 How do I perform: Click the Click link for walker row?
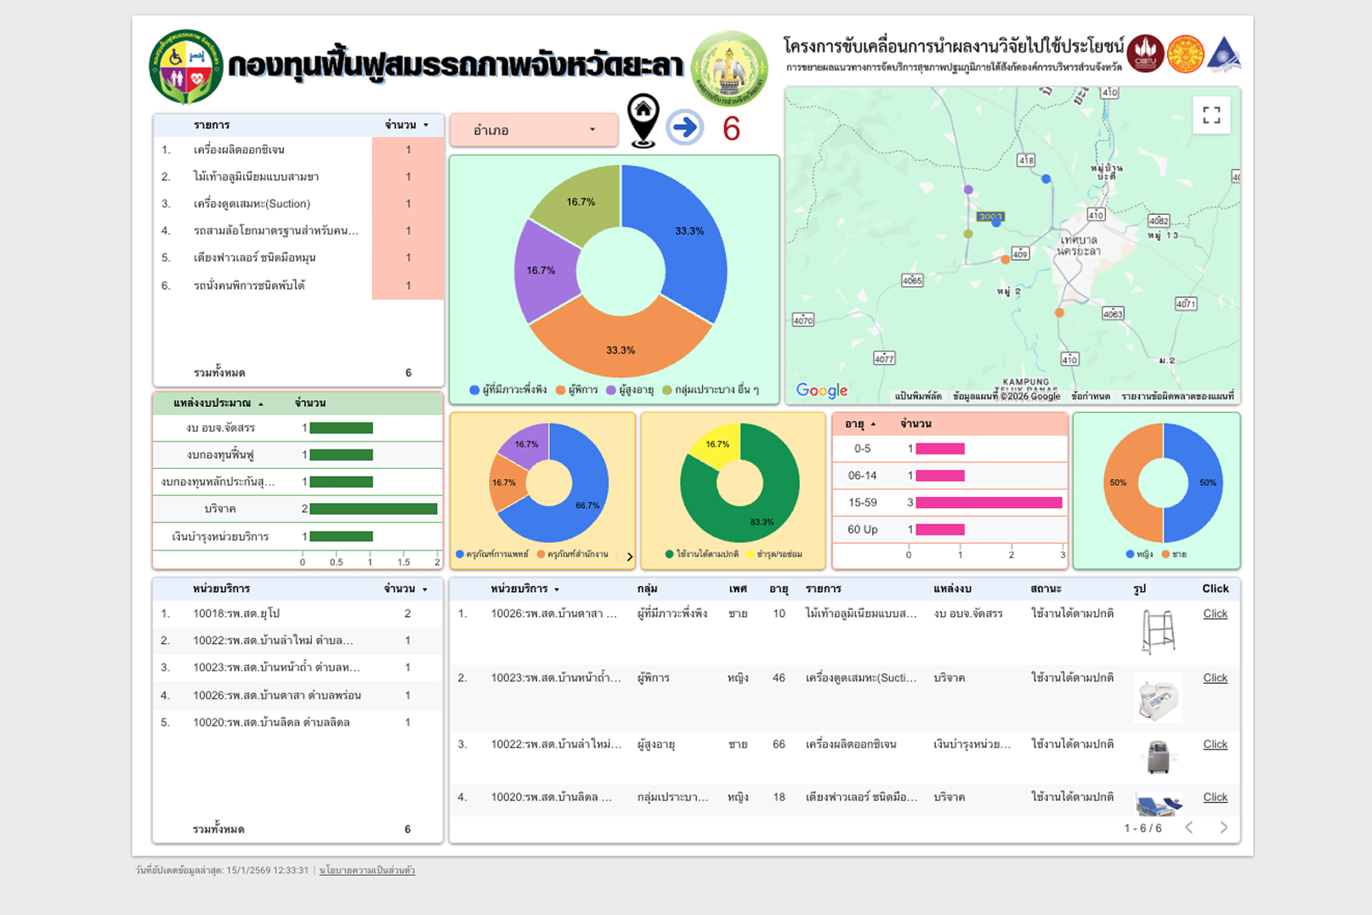[x=1215, y=613]
